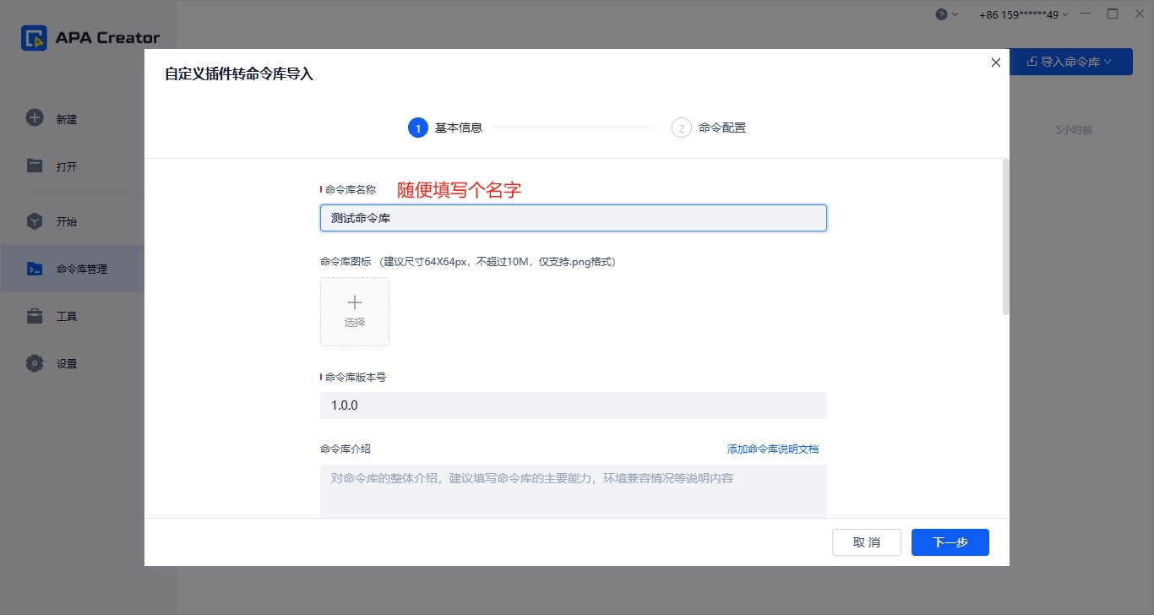Click the plus icon to choose library image

click(x=355, y=302)
